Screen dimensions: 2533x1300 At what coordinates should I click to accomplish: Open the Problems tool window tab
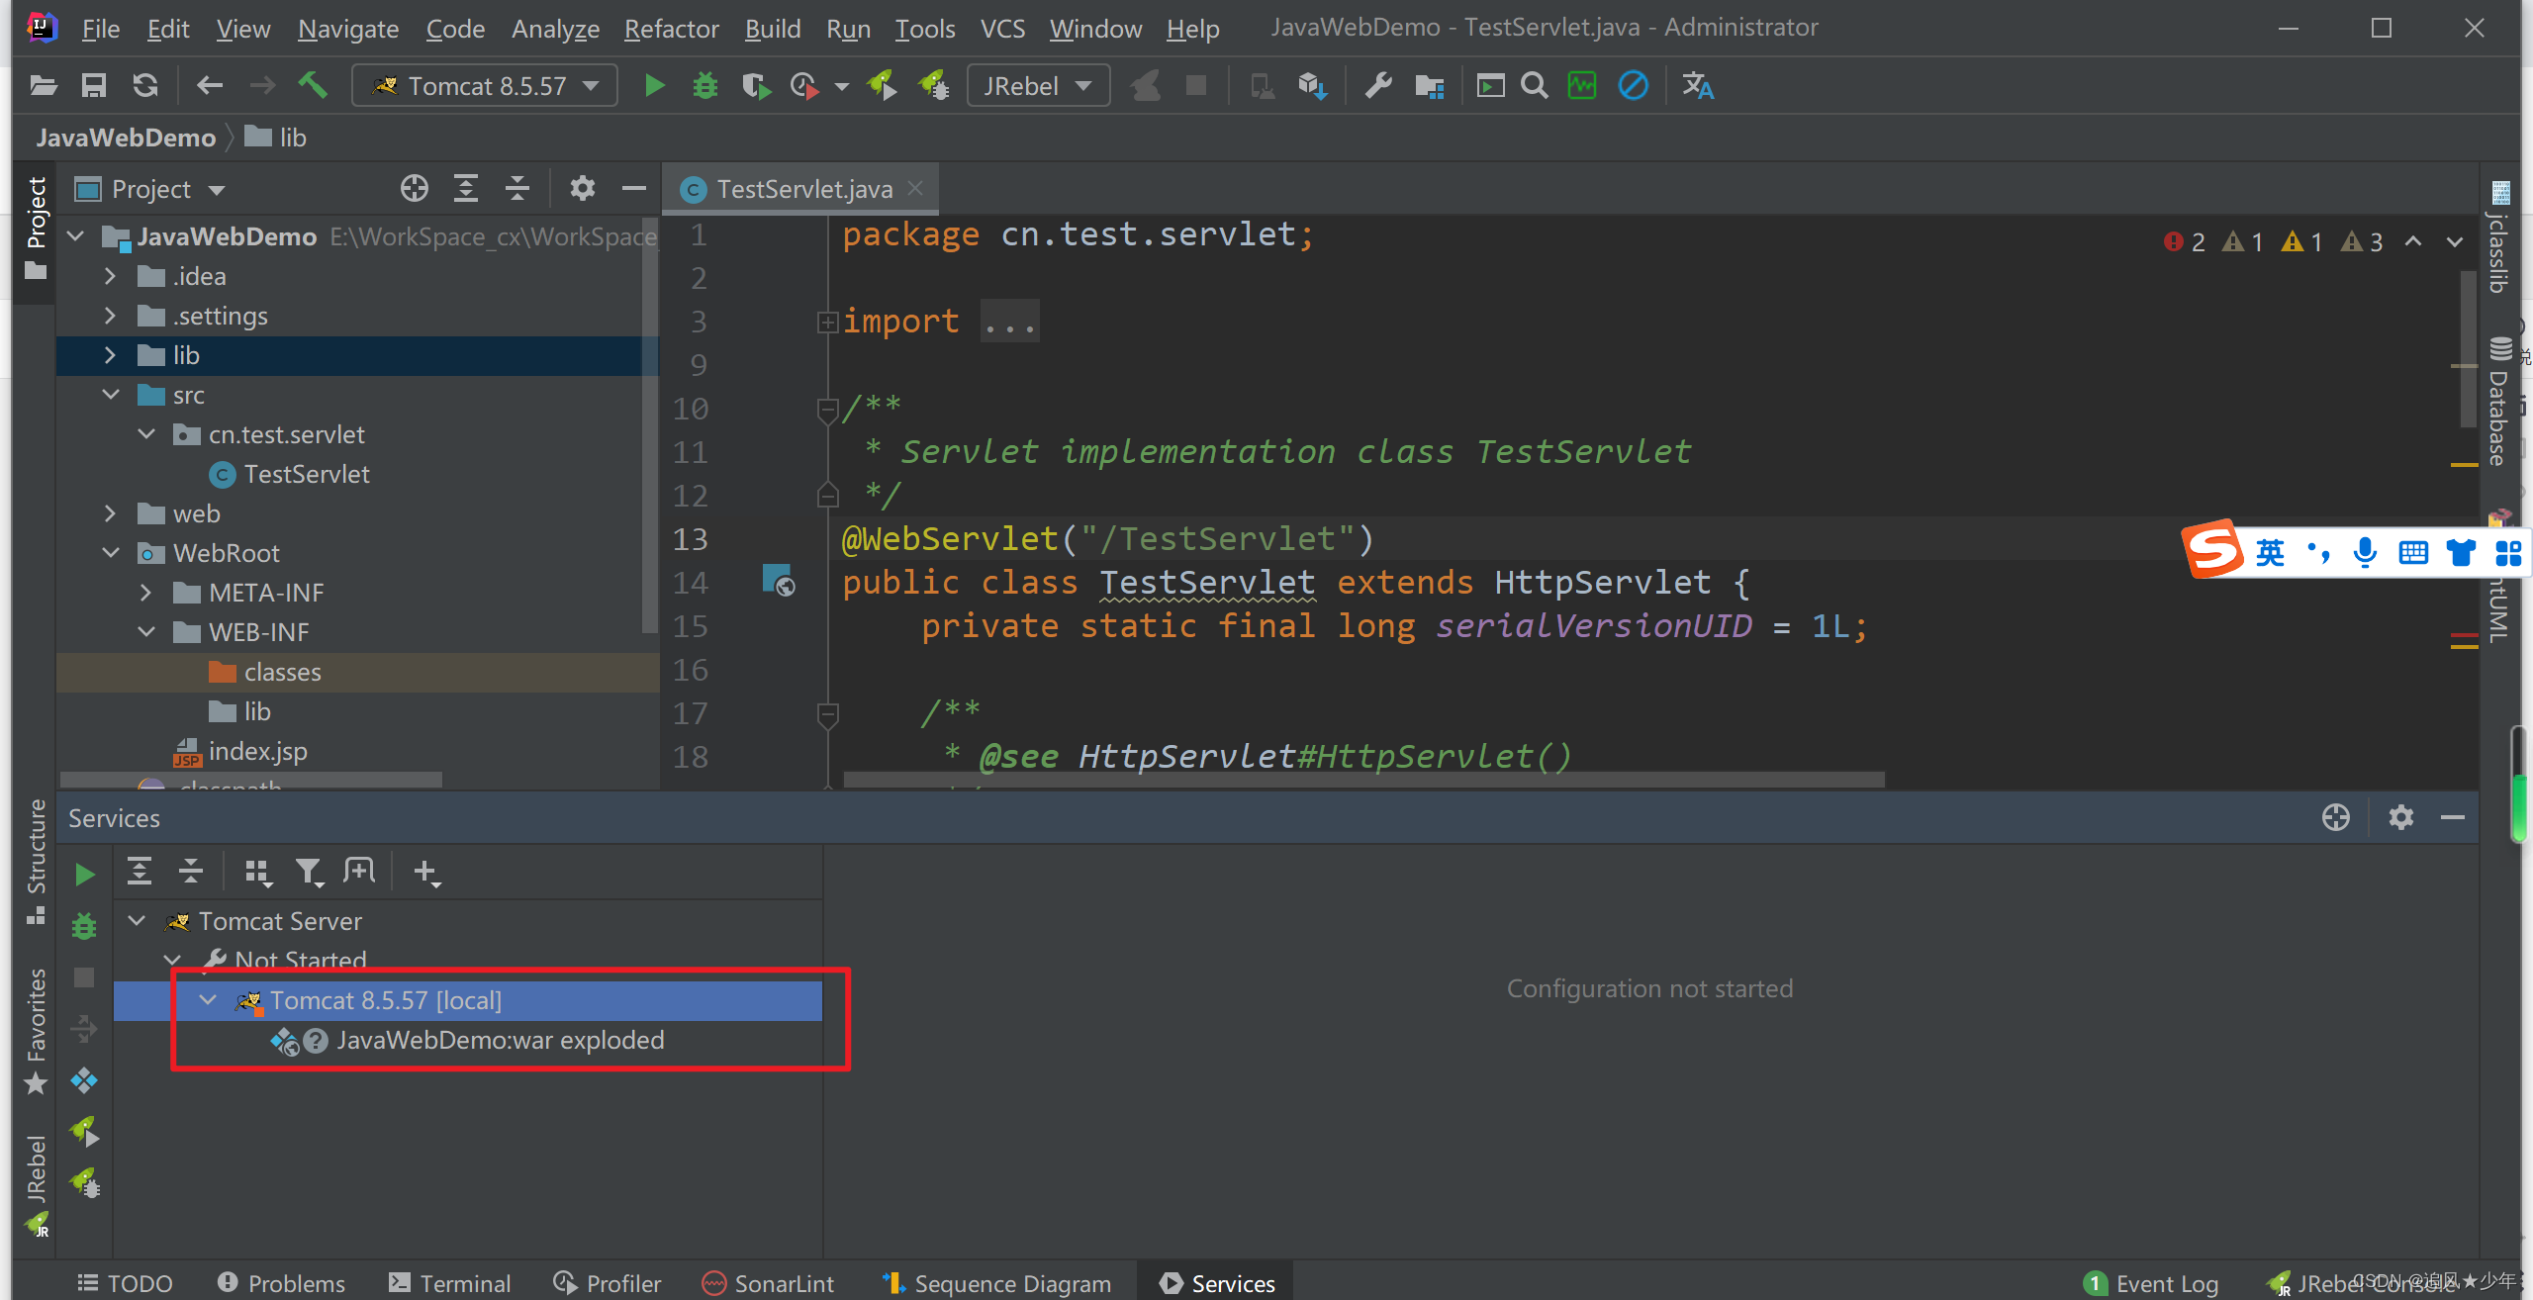point(281,1283)
